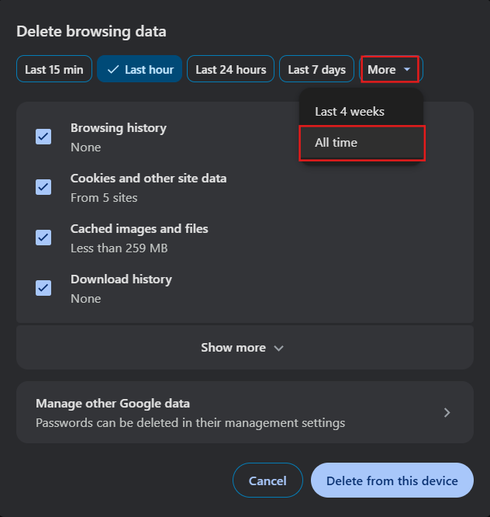
Task: Click the dropdown arrow beside More
Action: [x=407, y=70]
